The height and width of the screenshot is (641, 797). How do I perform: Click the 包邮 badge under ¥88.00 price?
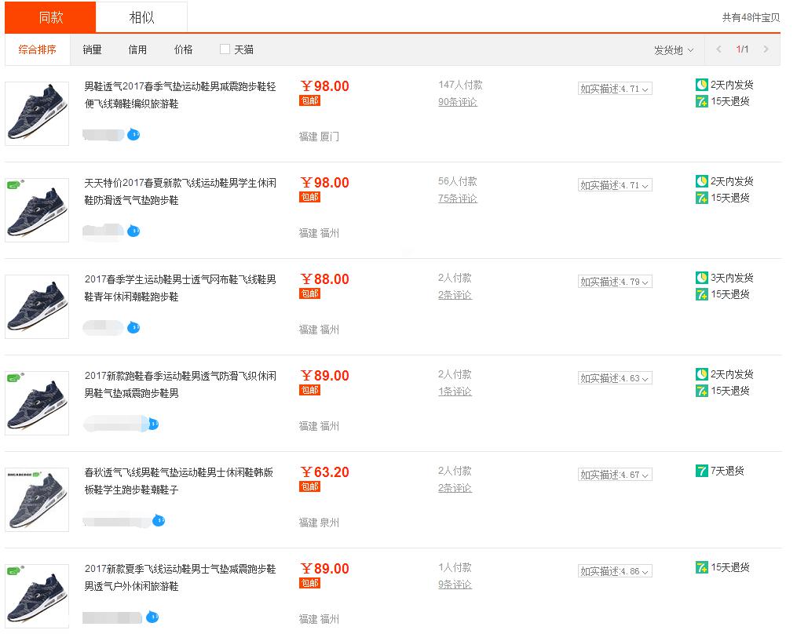click(309, 293)
